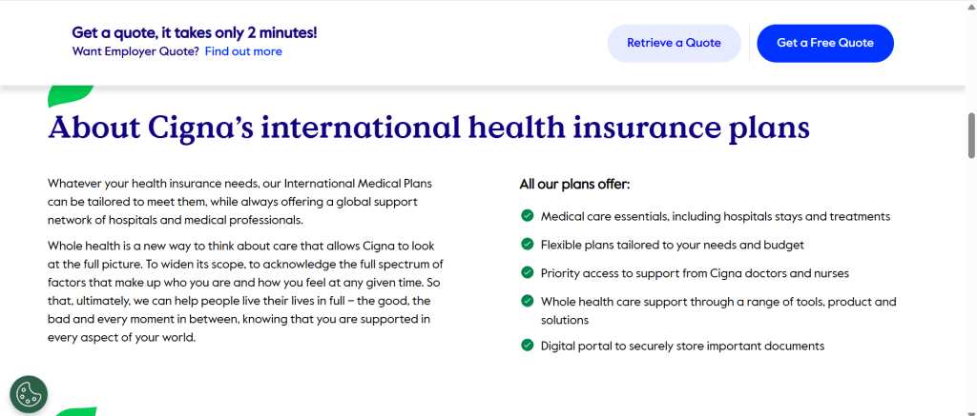Click checkmark beside Priority access item
Viewport: 977px width, 416px height.
tap(527, 273)
